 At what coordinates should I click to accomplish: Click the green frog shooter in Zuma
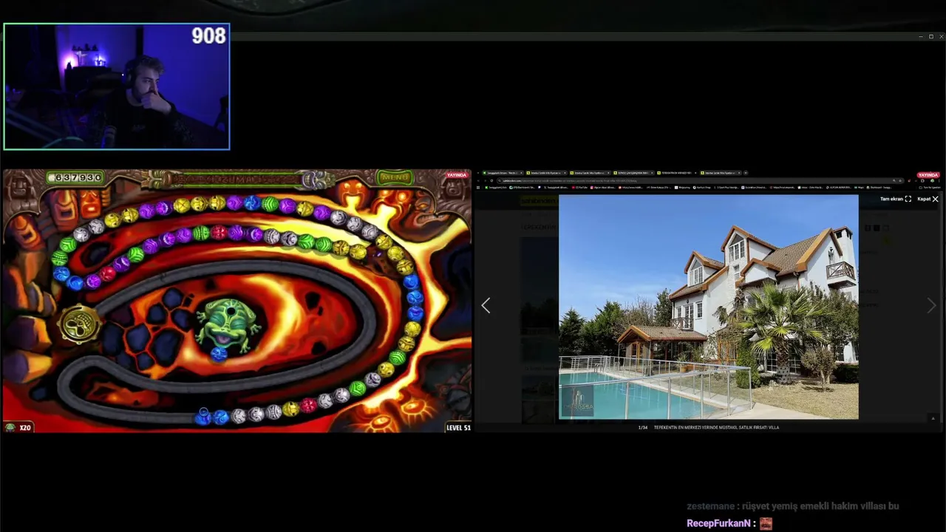point(227,327)
